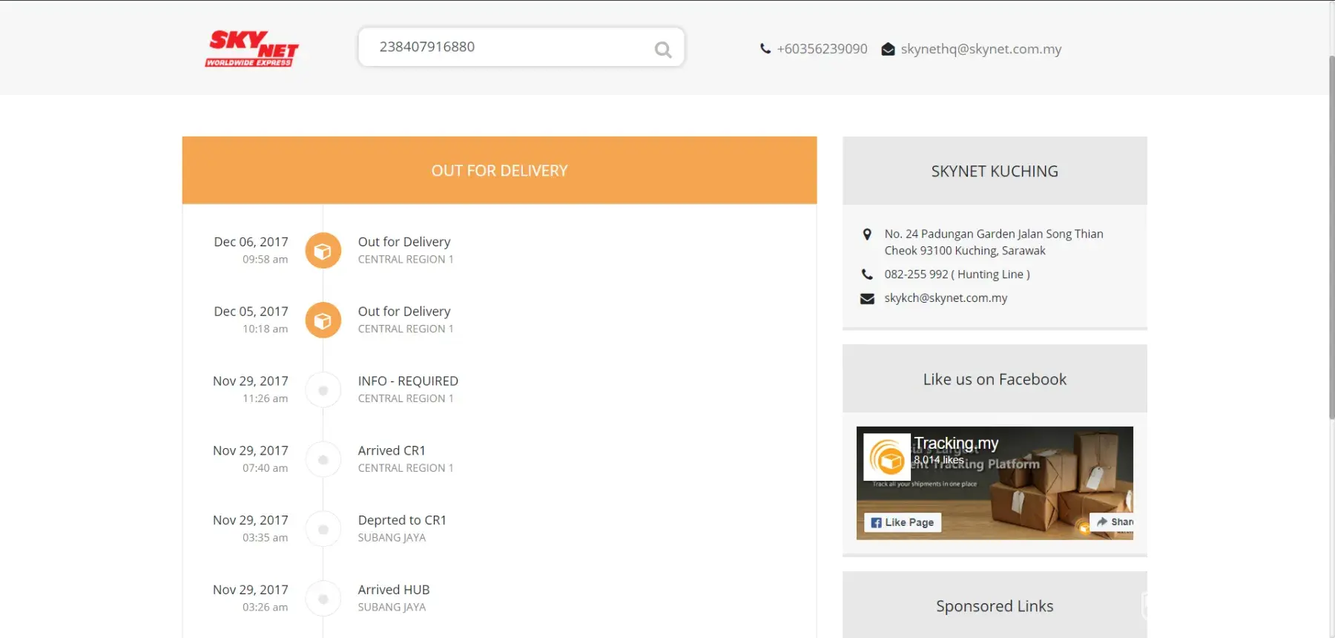Click the '11:26 am' time text
The width and height of the screenshot is (1335, 638).
point(265,398)
